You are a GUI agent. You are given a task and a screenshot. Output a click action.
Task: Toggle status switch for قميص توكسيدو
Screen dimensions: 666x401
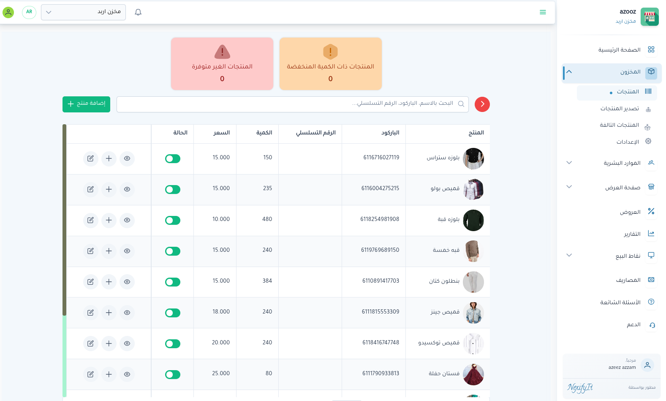173,344
